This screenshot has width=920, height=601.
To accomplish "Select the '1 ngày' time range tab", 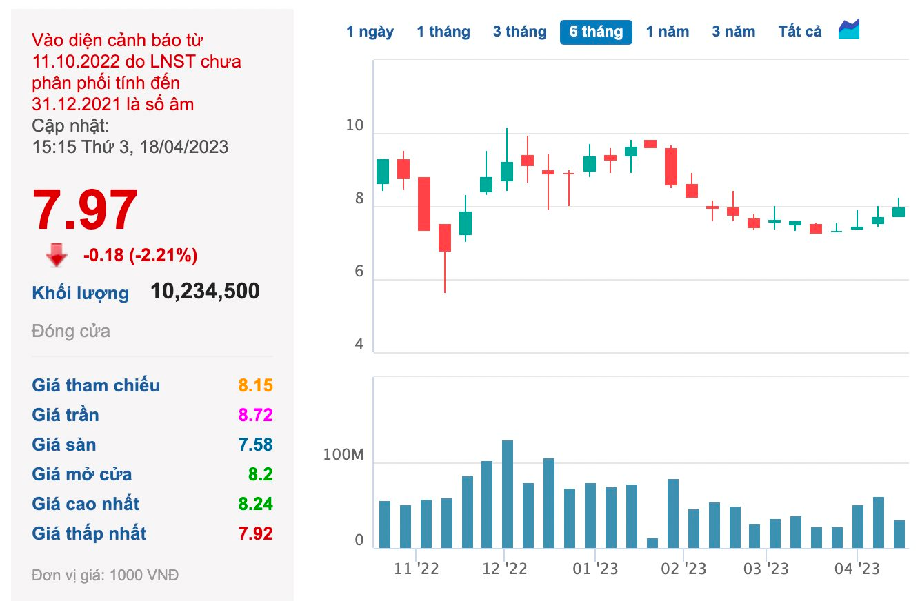I will pos(370,32).
